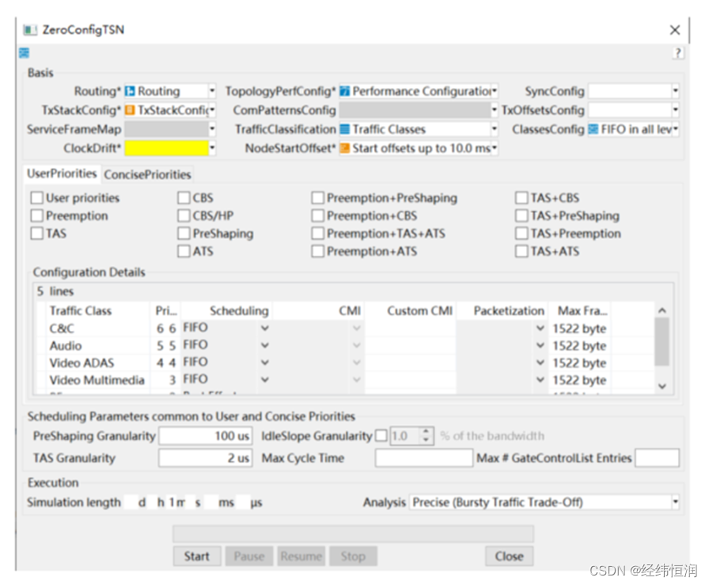Viewport: 709px width, 585px height.
Task: Expand the TrafficClassification dropdown
Action: coord(495,129)
